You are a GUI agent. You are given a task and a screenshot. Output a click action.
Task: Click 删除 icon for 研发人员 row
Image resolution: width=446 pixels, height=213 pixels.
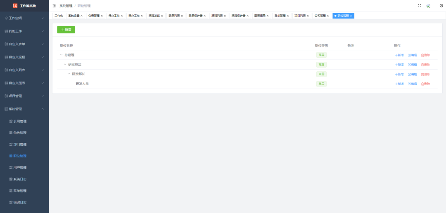[422, 84]
